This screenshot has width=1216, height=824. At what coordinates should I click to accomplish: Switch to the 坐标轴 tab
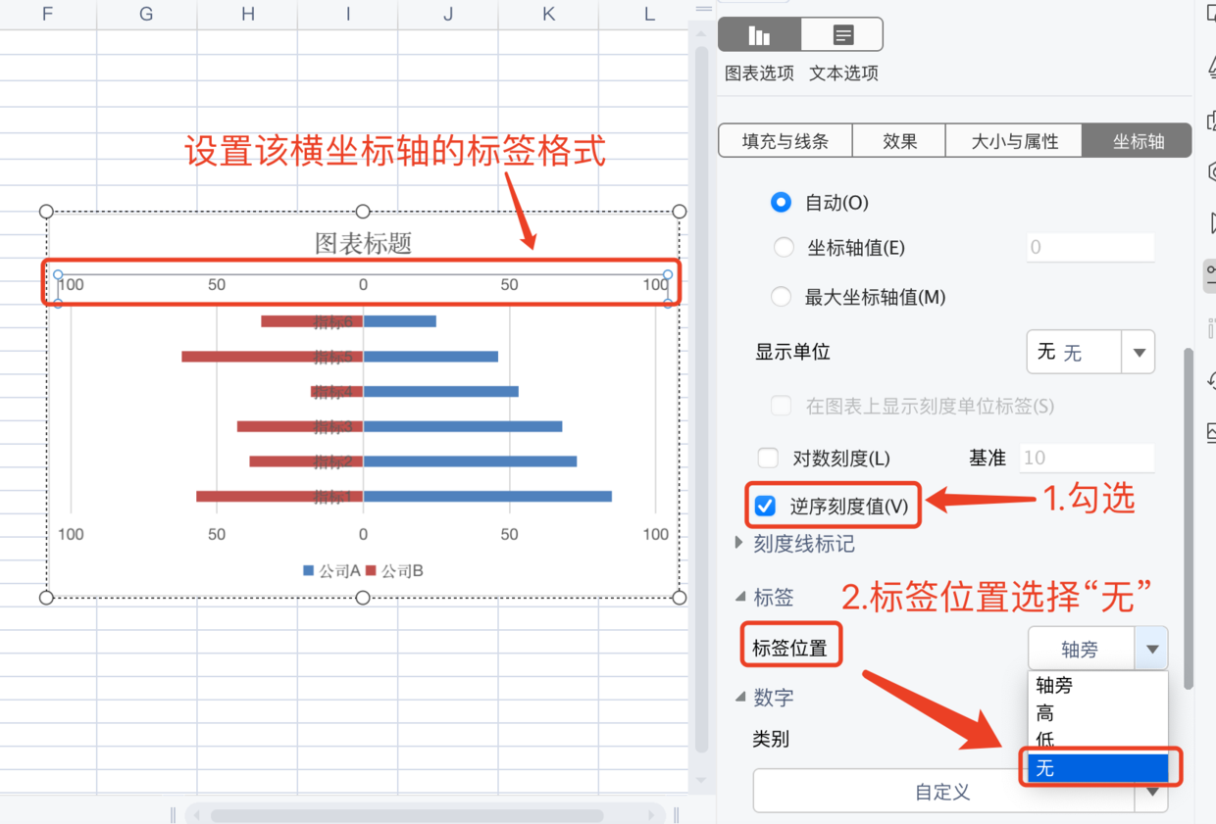[1138, 141]
